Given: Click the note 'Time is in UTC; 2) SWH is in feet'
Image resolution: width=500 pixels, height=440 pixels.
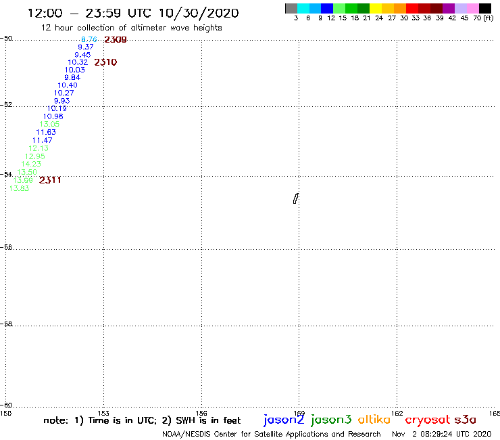Looking at the screenshot, I should point(165,420).
